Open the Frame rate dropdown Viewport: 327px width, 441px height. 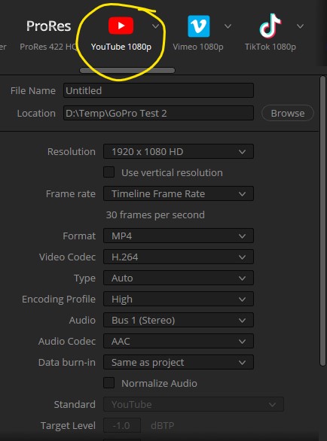179,193
